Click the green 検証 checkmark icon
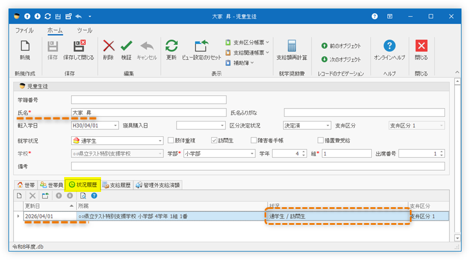470x260 pixels. point(126,46)
